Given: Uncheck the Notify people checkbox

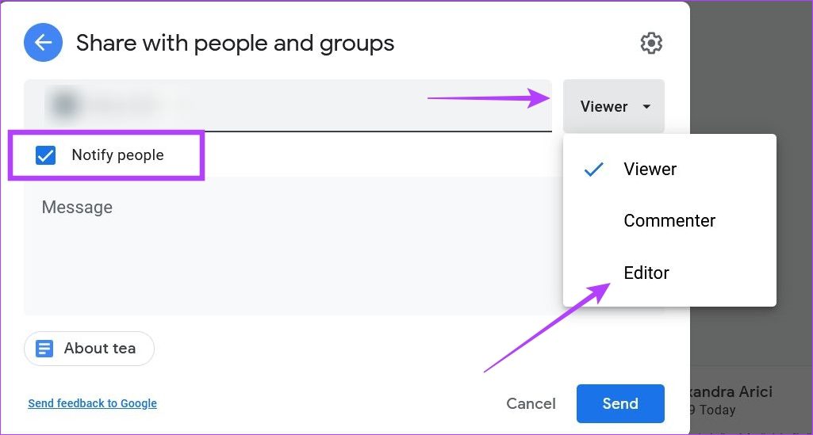Looking at the screenshot, I should 46,155.
